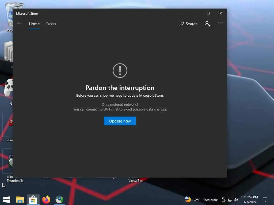The image size is (274, 205).
Task: Minimize the Microsoft Store window
Action: click(x=196, y=13)
